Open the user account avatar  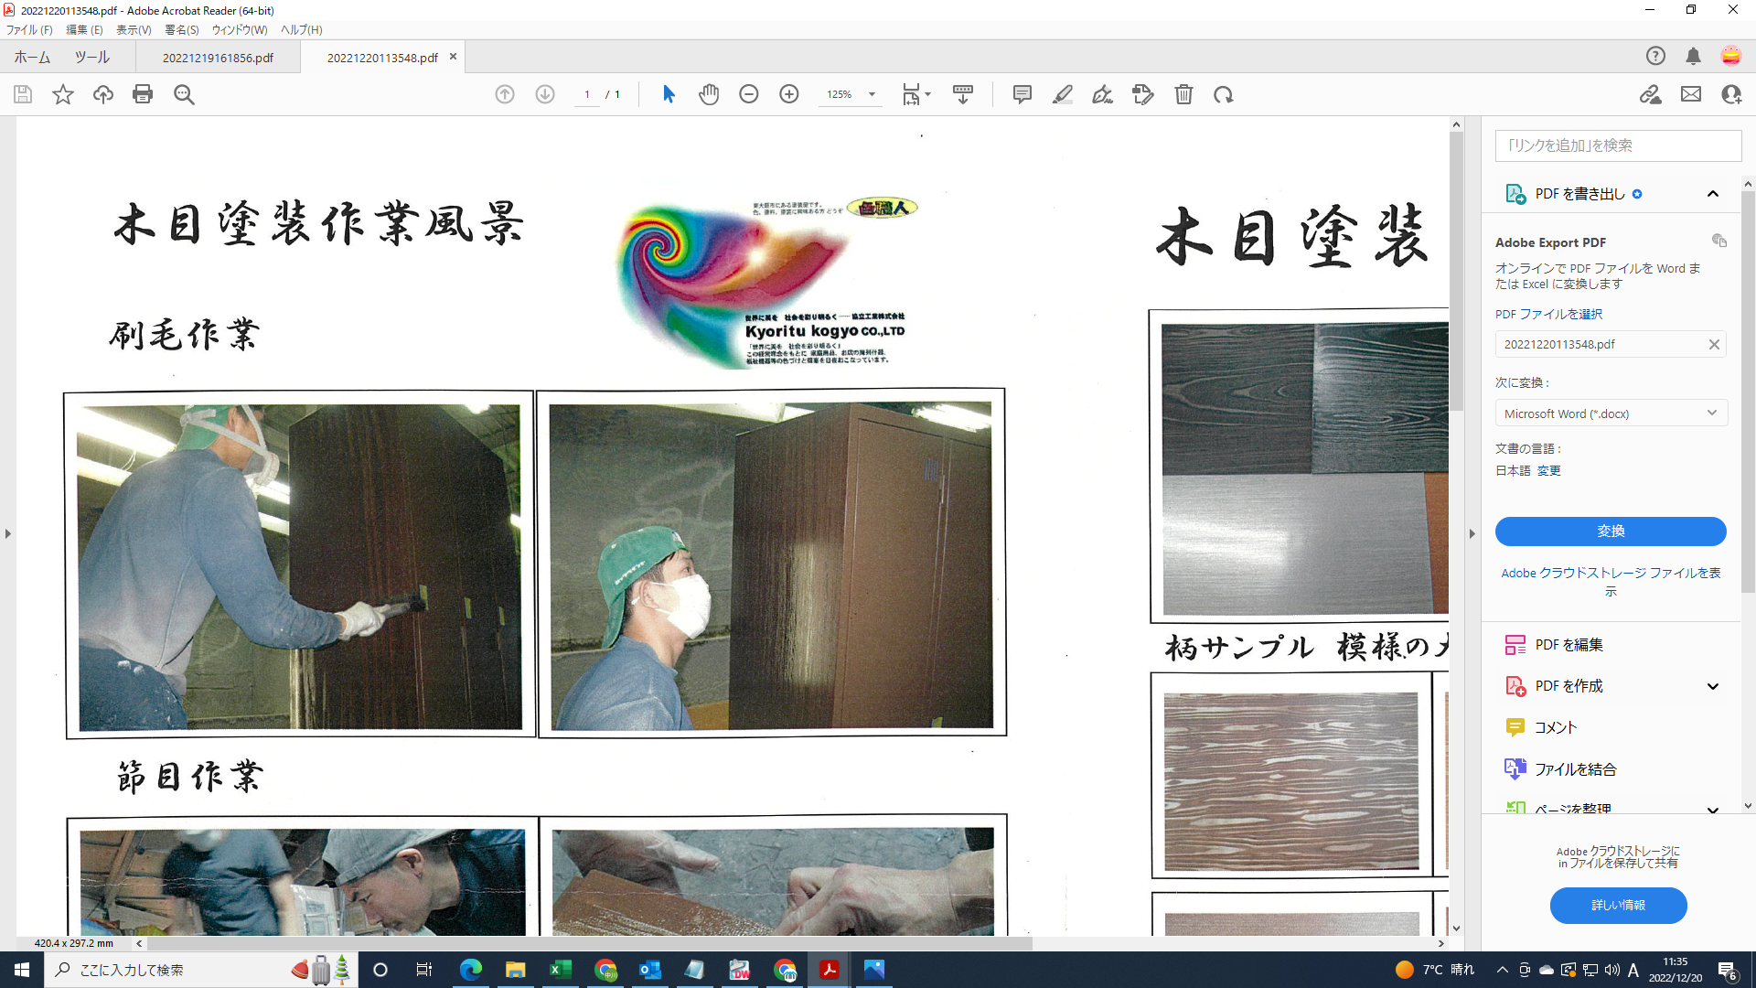pos(1731,56)
